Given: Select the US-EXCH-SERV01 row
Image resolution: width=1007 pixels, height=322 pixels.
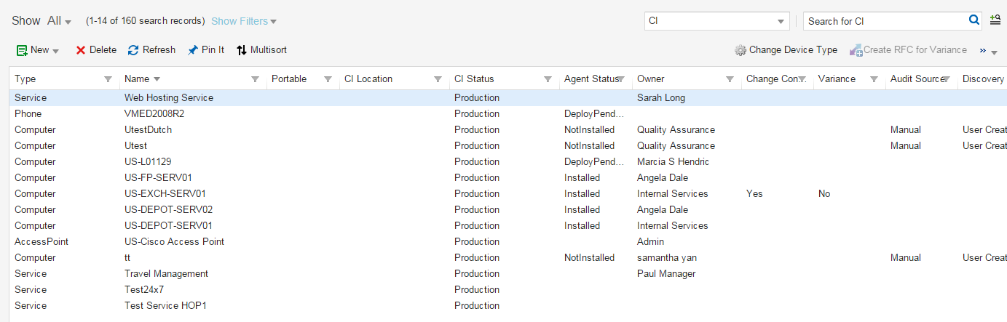Looking at the screenshot, I should pos(165,194).
